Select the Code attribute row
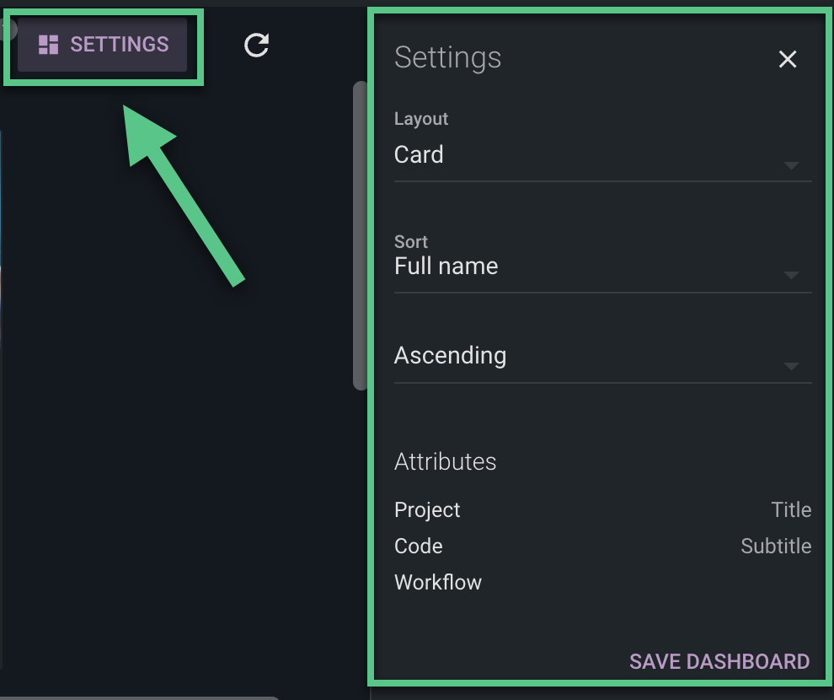 [x=602, y=547]
